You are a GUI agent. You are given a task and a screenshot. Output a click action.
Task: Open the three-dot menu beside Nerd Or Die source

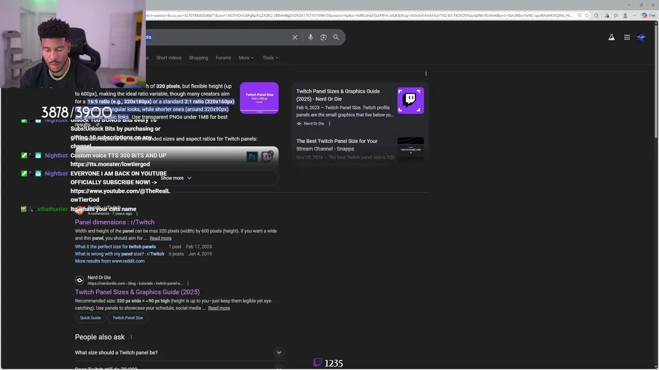click(x=329, y=124)
